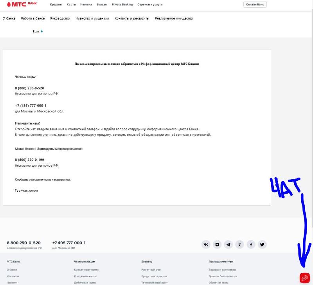The width and height of the screenshot is (313, 285).
Task: Open the Сервисы и услуги menu
Action: click(149, 5)
